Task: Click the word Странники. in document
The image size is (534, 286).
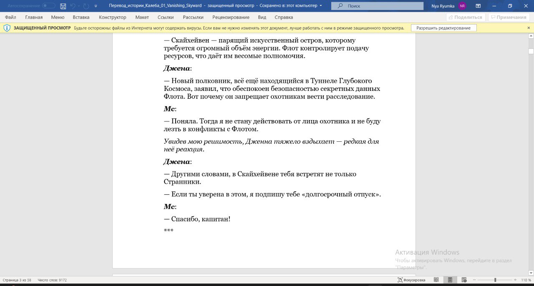Action: [x=182, y=182]
